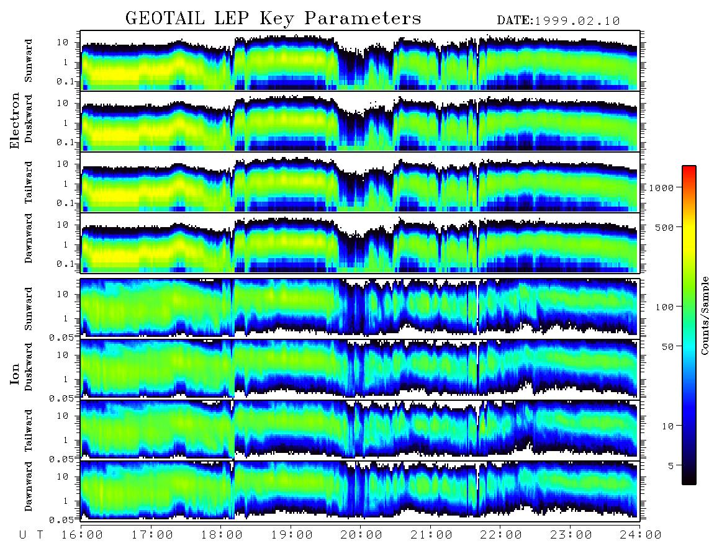Click the 20:00 time axis label
Viewport: 709px width, 546px height.
[x=361, y=535]
